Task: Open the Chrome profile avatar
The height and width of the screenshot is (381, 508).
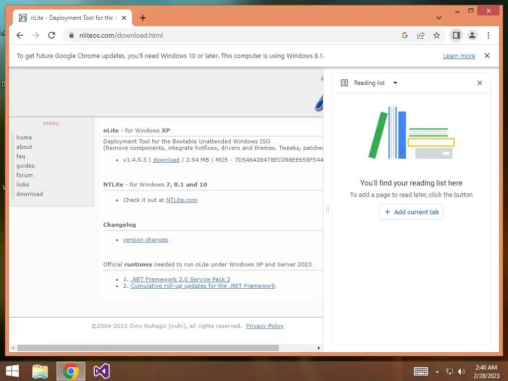Action: 472,35
